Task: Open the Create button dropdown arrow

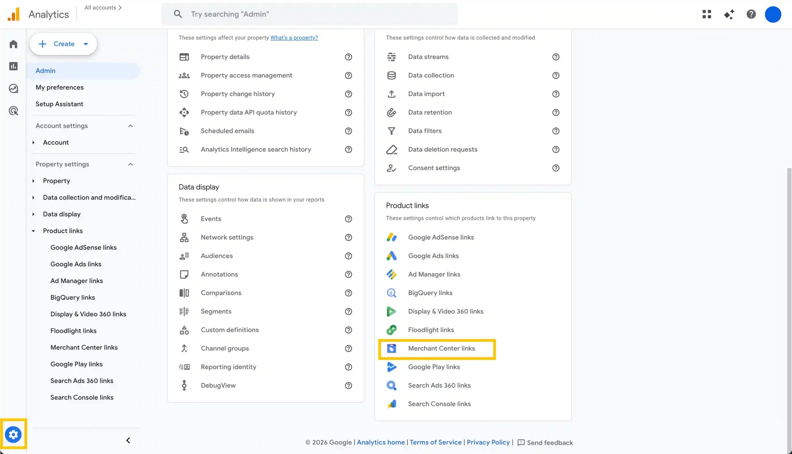Action: point(86,44)
